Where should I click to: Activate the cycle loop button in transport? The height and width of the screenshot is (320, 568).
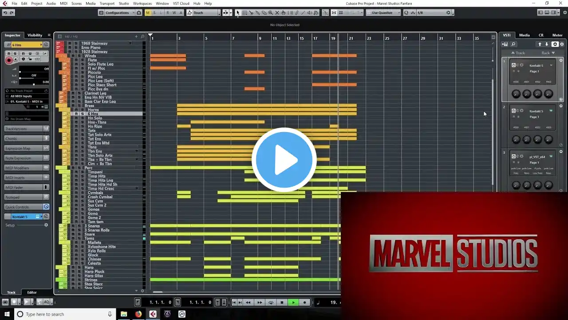pos(271,302)
